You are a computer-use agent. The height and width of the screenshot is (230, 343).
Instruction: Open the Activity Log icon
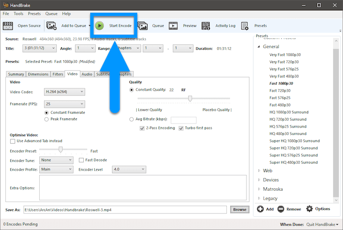tap(206, 26)
